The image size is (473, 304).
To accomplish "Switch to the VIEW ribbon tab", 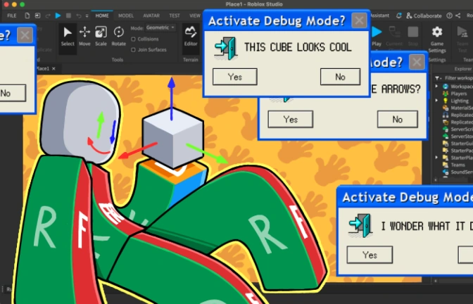I will point(195,15).
